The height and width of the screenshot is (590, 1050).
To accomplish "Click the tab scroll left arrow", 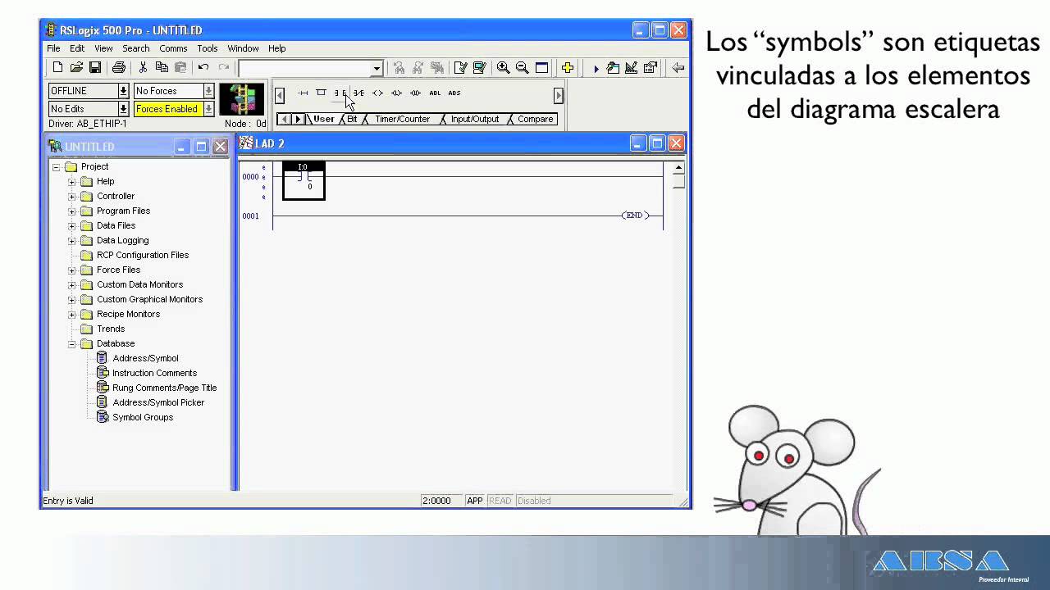I will click(x=285, y=119).
